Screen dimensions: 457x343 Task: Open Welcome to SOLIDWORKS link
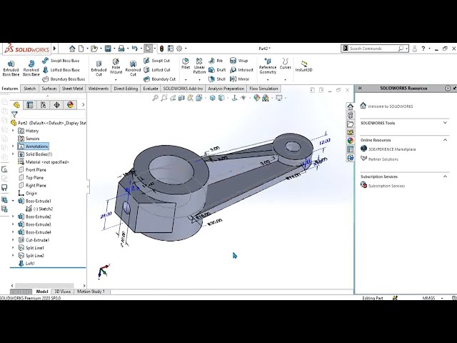pyautogui.click(x=386, y=106)
